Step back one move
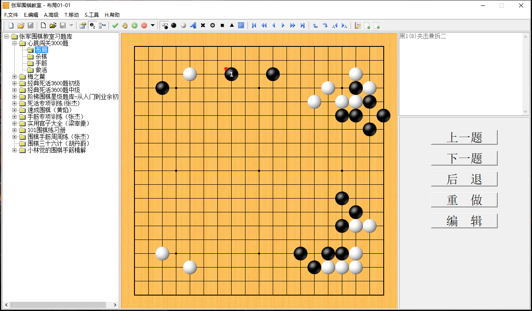532x311 pixels. tap(274, 25)
